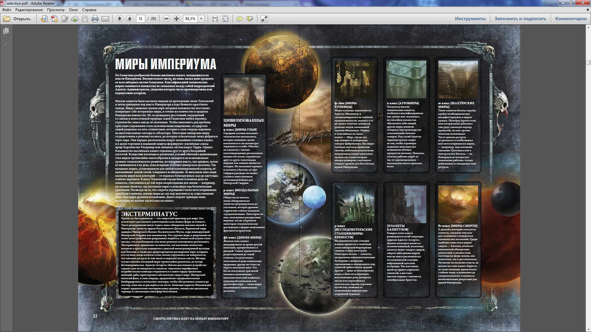The height and width of the screenshot is (332, 591).
Task: Zoom out with the minus button
Action: [x=166, y=19]
